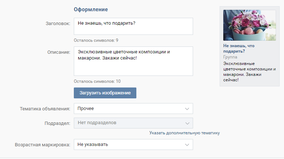Viewport: 284px width, 159px height.
Task: Click the chevron in Возрастная маркировка dropdown
Action: [x=187, y=145]
